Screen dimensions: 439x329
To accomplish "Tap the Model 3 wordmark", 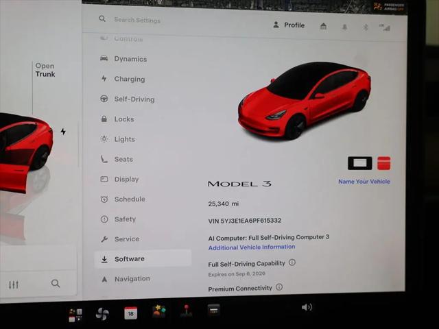I will tap(239, 184).
